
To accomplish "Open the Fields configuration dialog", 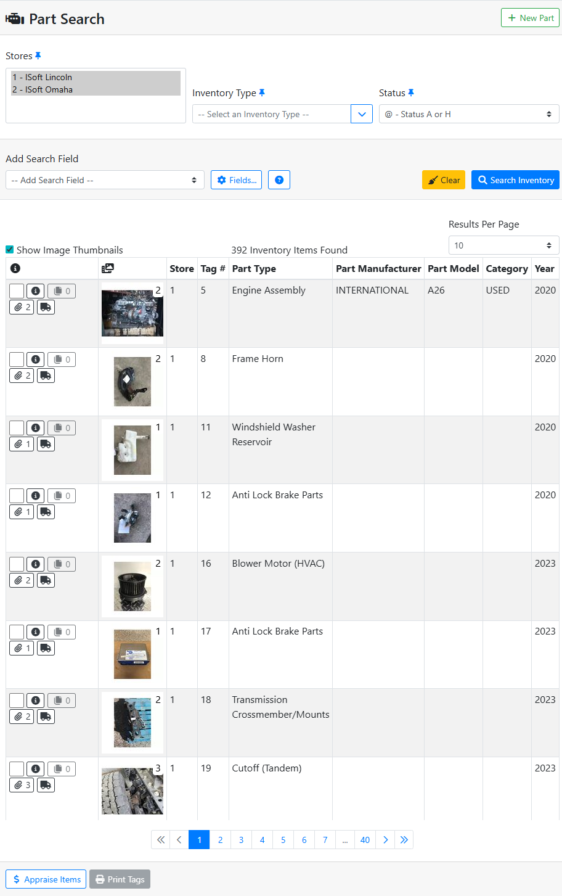I will pyautogui.click(x=236, y=179).
